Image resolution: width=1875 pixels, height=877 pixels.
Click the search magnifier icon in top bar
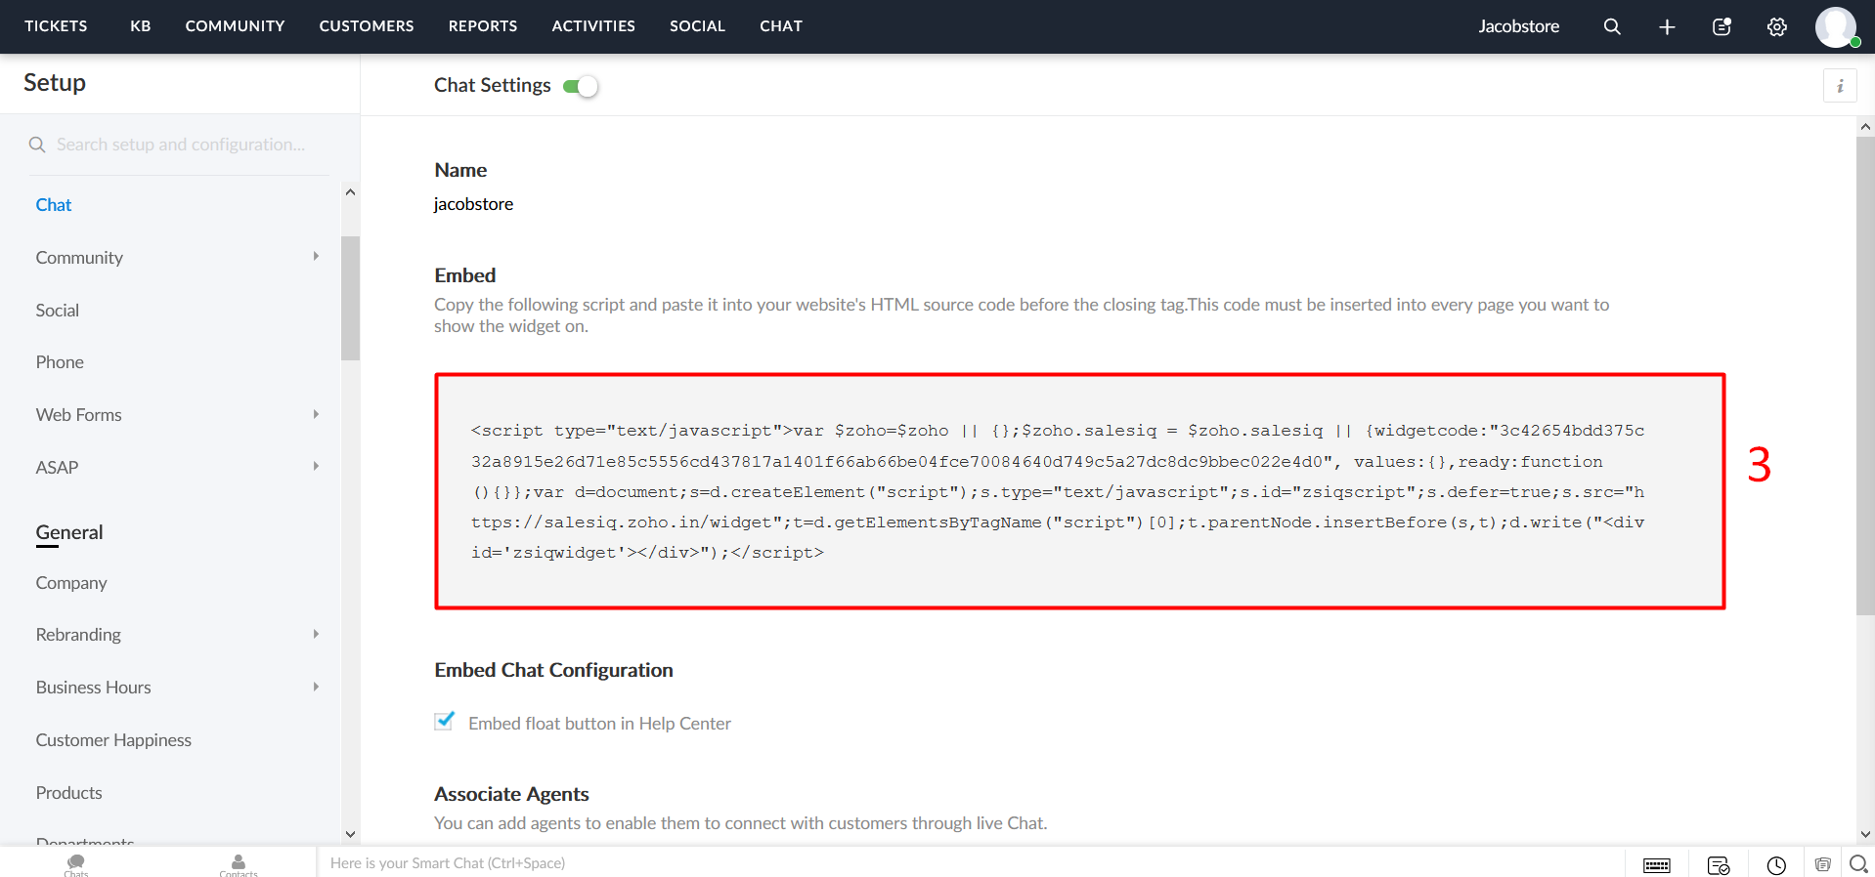tap(1612, 26)
